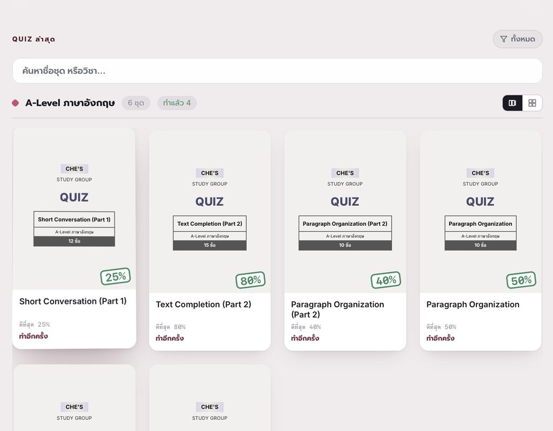Click ดีที่สุด 50% best score text
The height and width of the screenshot is (431, 553).
click(442, 327)
